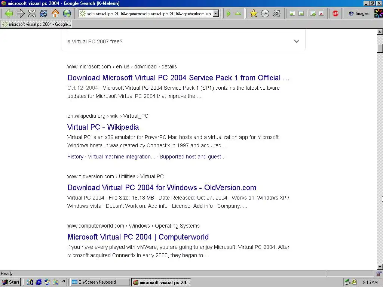The height and width of the screenshot is (287, 383).
Task: Open 'Download Virtual PC 2004 for Windows - OldVersion.com'
Action: click(x=162, y=188)
